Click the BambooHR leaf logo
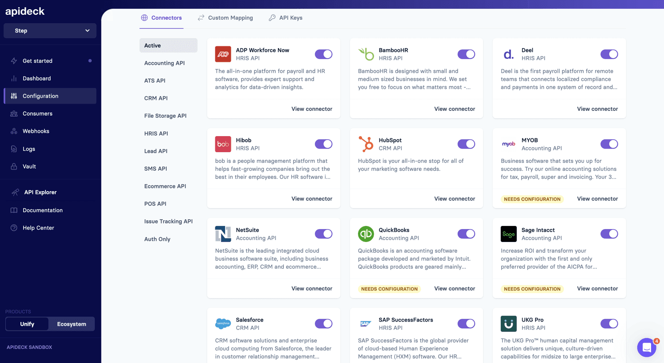The height and width of the screenshot is (363, 664). point(366,54)
